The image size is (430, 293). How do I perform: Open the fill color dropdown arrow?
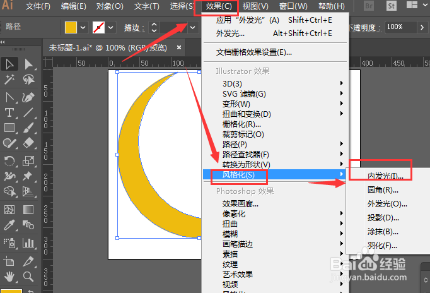coord(83,27)
